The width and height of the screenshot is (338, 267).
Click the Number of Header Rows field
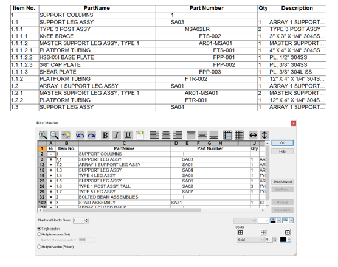click(79, 221)
